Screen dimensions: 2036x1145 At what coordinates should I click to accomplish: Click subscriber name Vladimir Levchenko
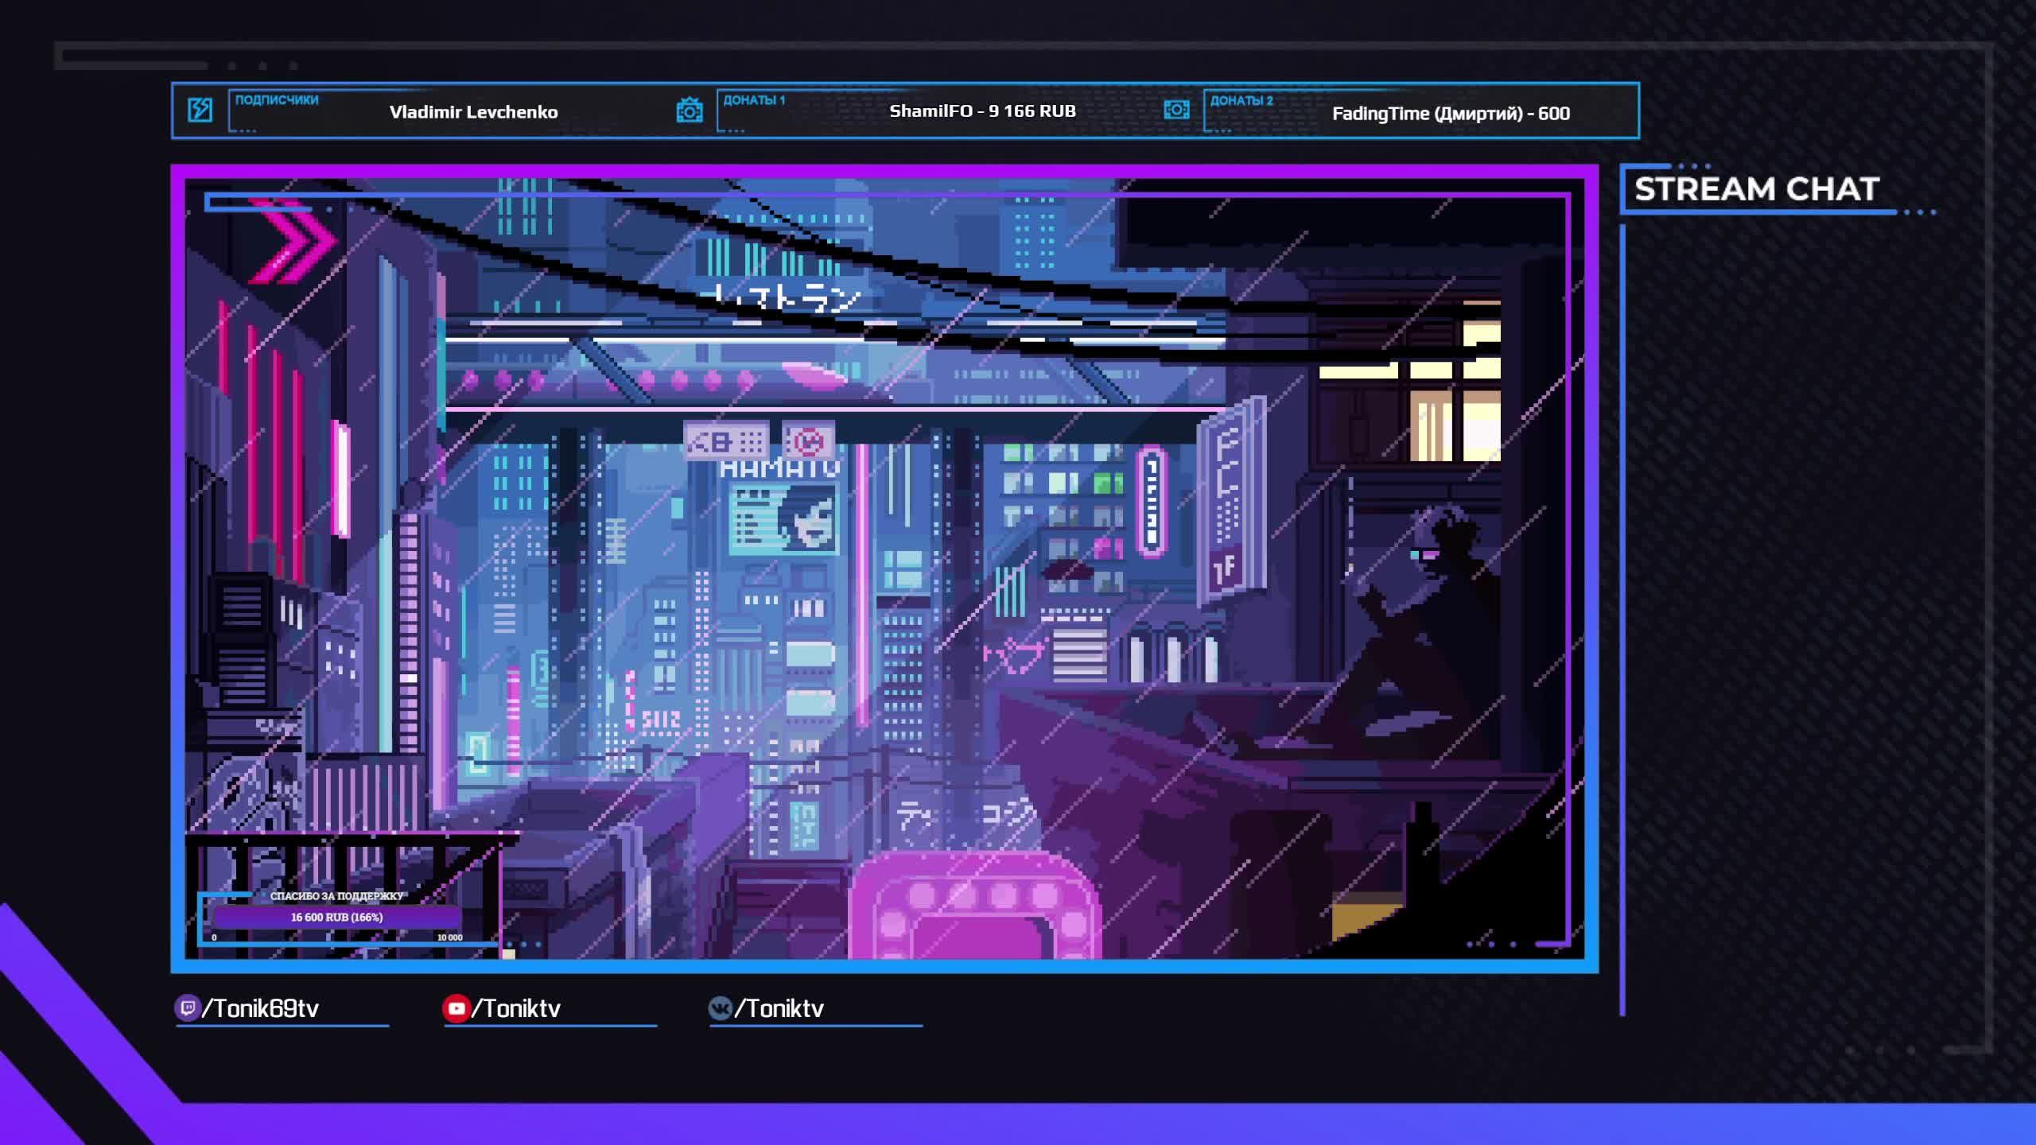pos(473,112)
